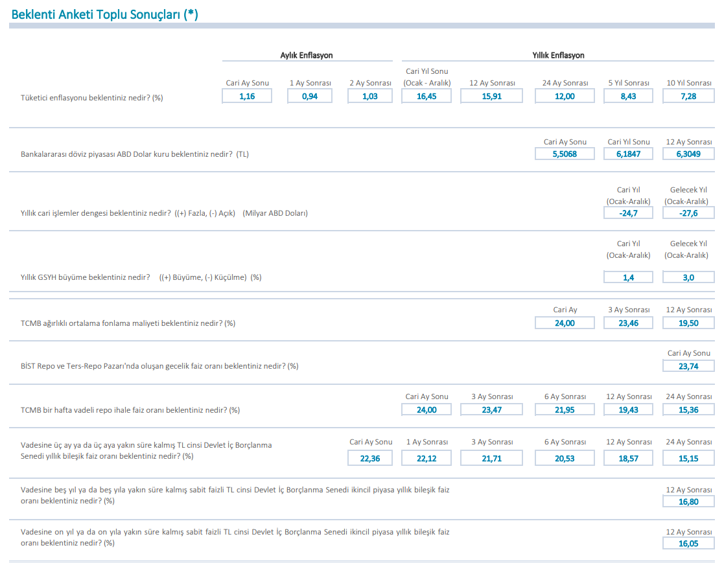Click the 3,0 next year growth box

(688, 277)
